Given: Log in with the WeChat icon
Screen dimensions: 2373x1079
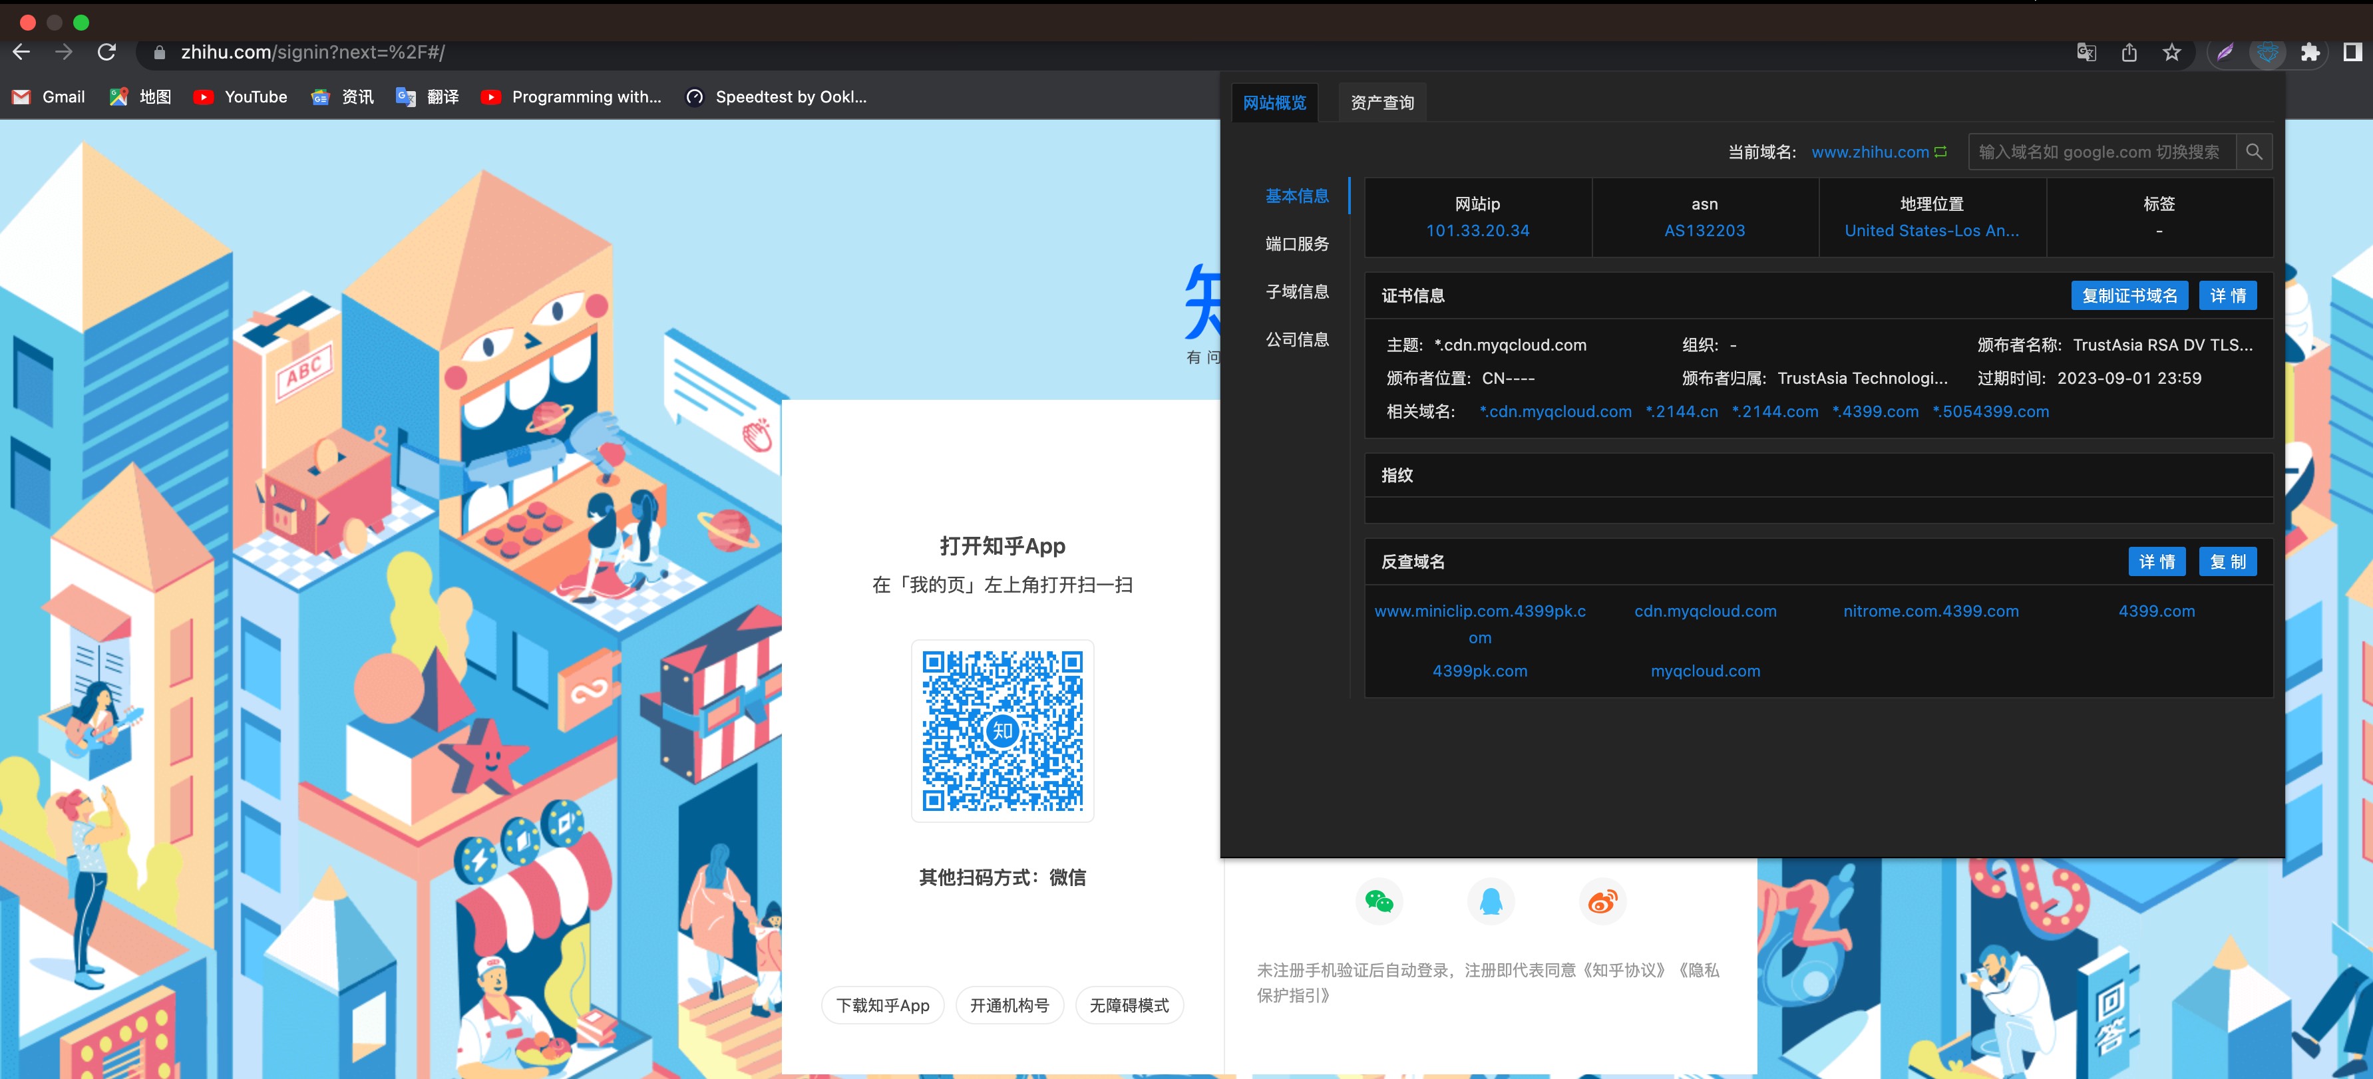Looking at the screenshot, I should 1379,901.
